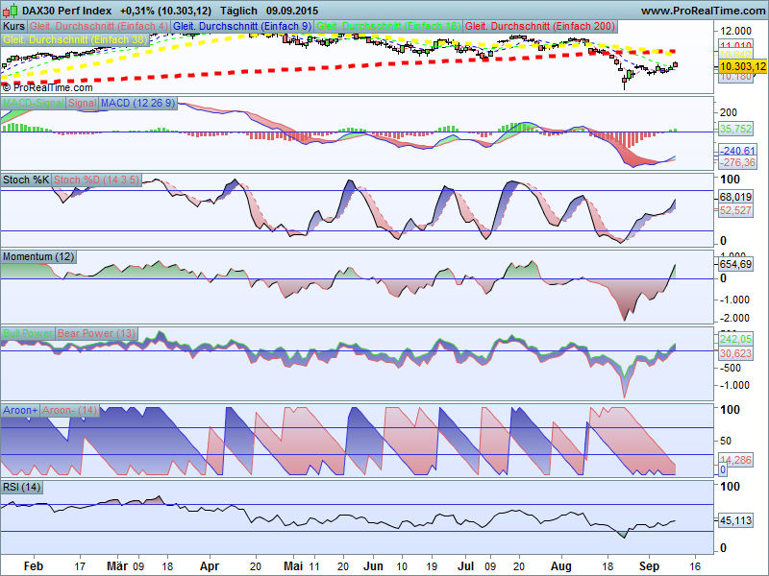Select the Stoch %K indicator label
The height and width of the screenshot is (576, 769).
26,180
